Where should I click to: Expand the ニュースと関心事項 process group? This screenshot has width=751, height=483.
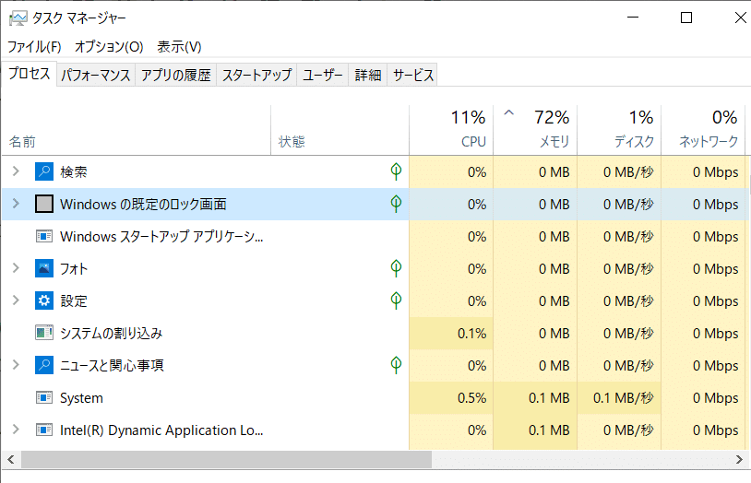point(16,365)
